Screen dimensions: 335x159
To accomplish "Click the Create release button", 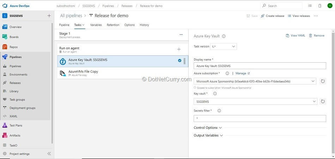I will tap(272, 16).
